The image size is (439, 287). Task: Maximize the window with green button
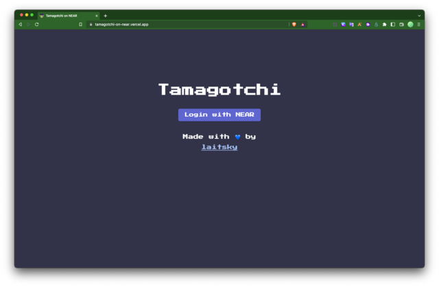pos(32,15)
